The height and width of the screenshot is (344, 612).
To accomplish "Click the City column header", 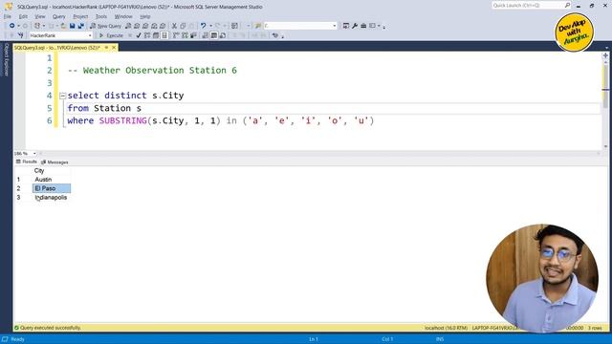I will click(51, 170).
